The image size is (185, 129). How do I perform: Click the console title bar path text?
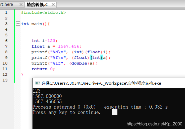click(x=101, y=83)
